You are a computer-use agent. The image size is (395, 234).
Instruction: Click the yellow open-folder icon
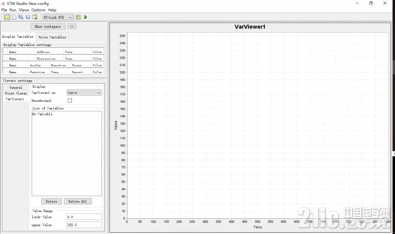(x=7, y=17)
